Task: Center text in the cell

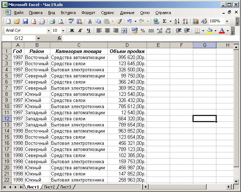Action: coord(107,31)
